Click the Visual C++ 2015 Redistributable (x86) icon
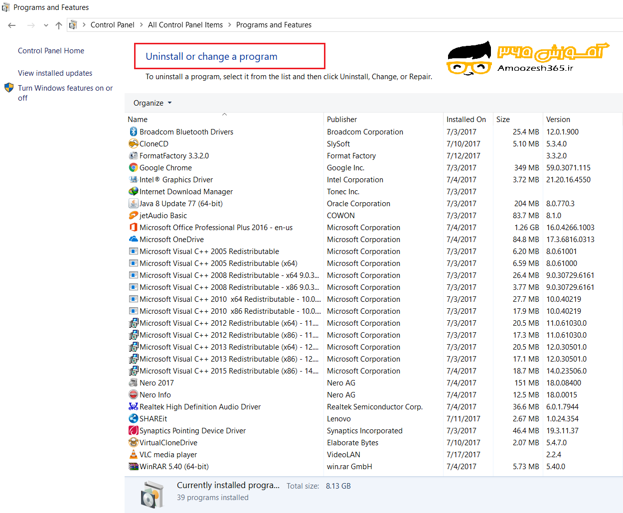Screen dimensions: 623x513 (x=134, y=371)
